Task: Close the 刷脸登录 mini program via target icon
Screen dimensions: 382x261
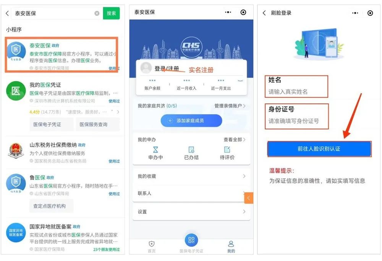Action: pos(370,13)
